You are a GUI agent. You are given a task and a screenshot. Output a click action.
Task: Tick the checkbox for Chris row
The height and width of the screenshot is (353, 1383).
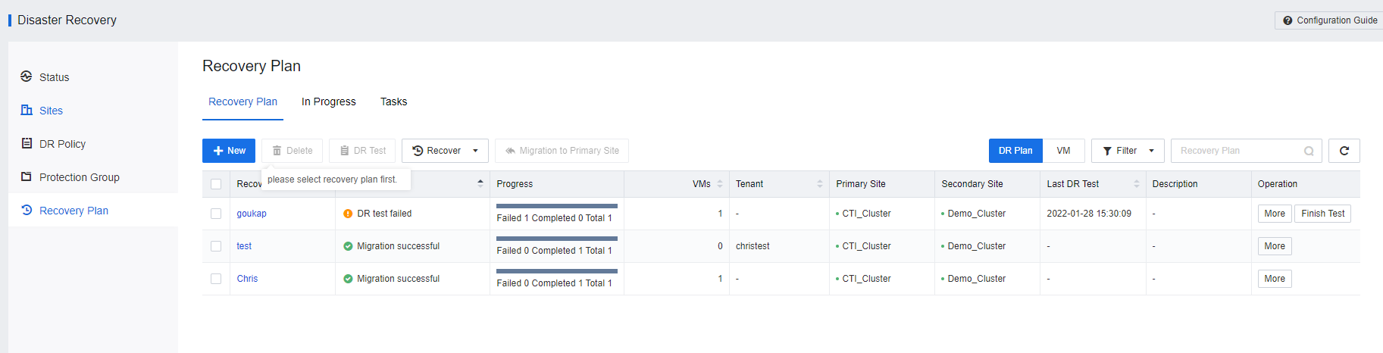[x=216, y=279]
